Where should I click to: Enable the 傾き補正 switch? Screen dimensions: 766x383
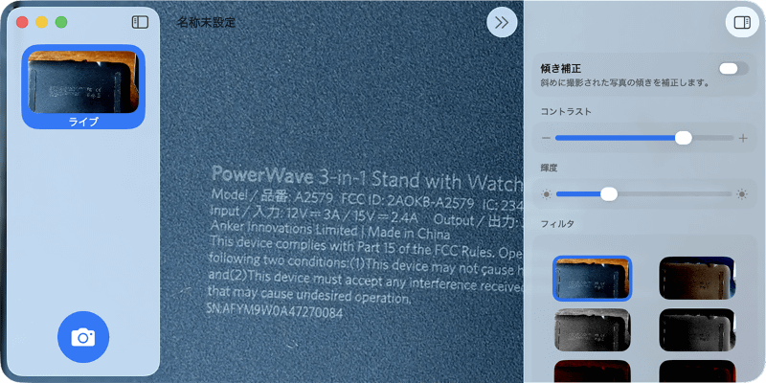tap(733, 69)
